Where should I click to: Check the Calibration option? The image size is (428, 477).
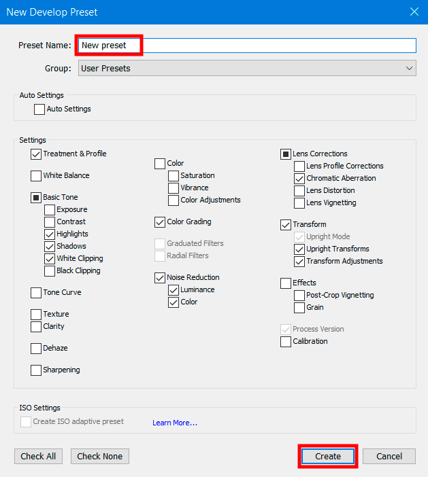[x=286, y=342]
